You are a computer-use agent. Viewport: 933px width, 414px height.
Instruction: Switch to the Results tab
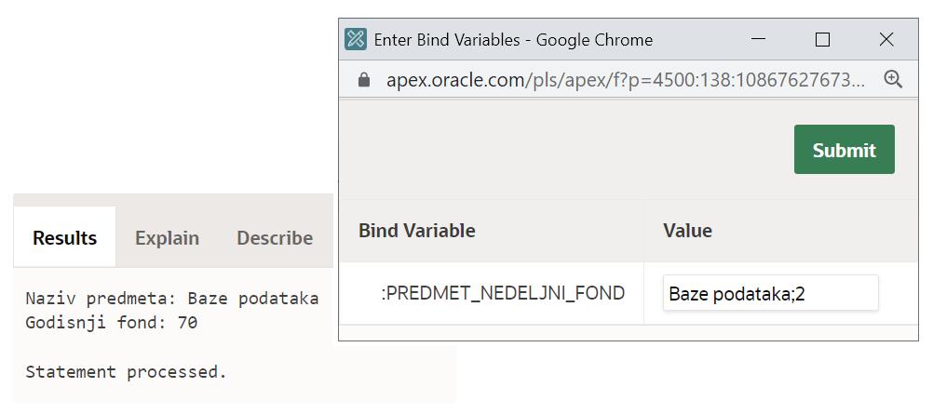64,238
